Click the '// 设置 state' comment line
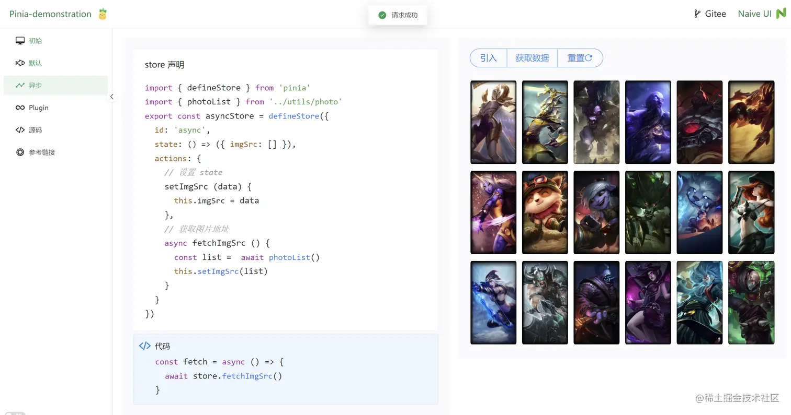791x415 pixels. 193,172
